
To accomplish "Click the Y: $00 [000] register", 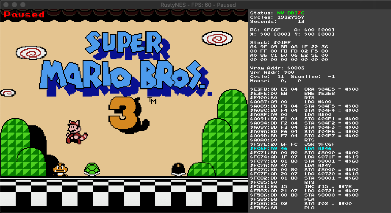I will [314, 34].
